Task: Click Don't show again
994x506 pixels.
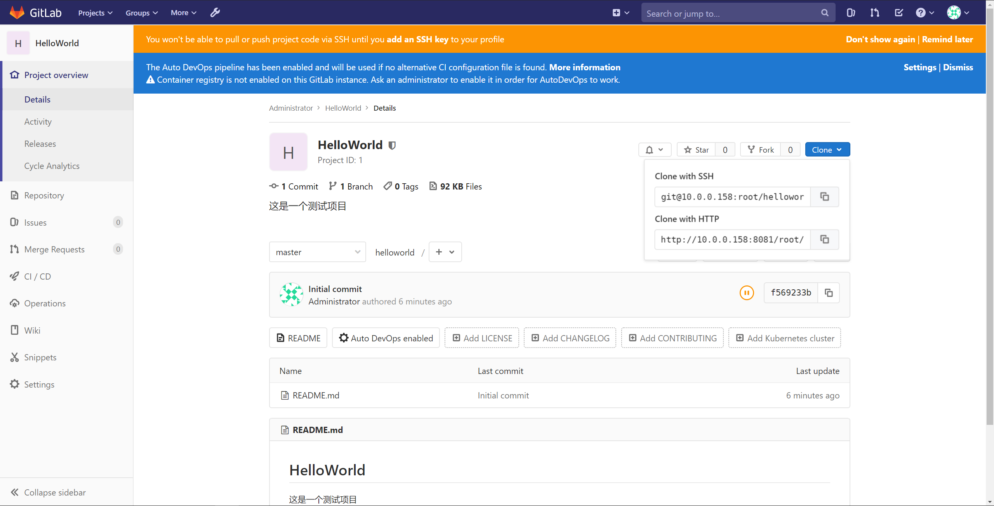Action: click(x=880, y=39)
